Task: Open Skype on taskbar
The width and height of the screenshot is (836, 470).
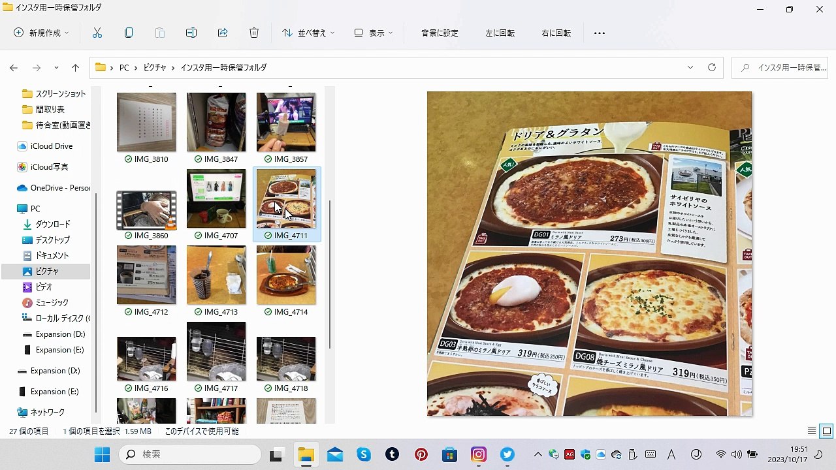Action: (x=364, y=454)
